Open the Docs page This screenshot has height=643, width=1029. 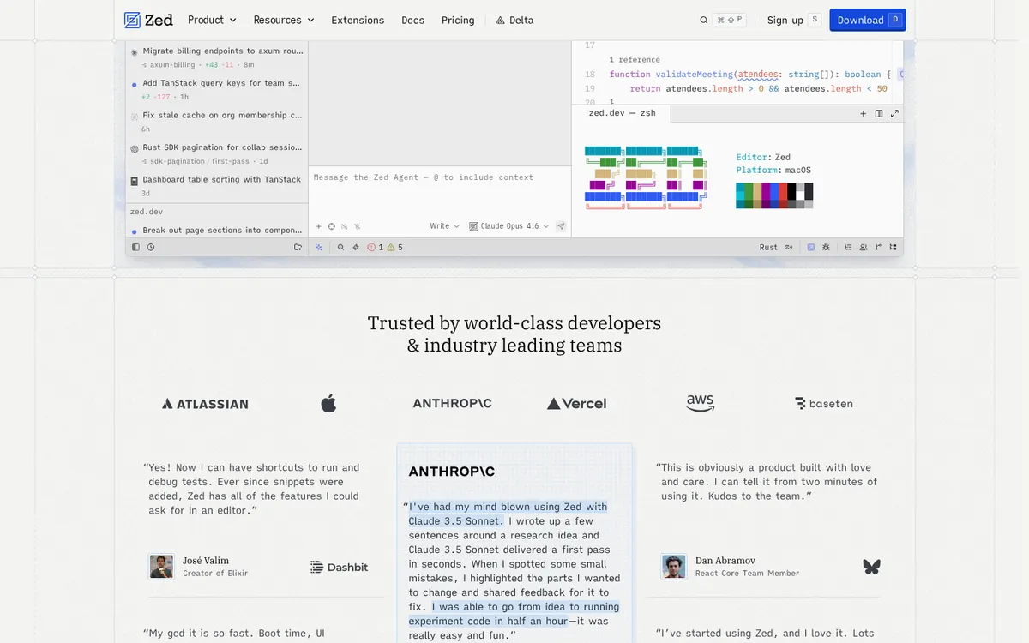click(413, 20)
